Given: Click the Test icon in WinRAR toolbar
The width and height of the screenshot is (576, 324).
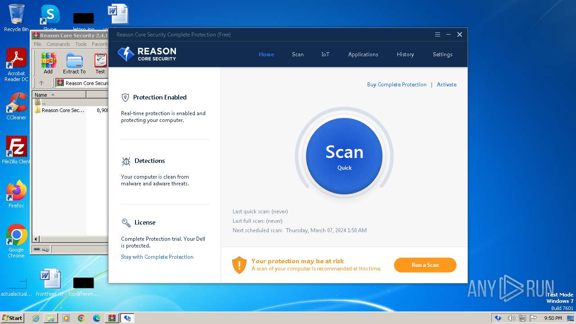Looking at the screenshot, I should pyautogui.click(x=100, y=63).
